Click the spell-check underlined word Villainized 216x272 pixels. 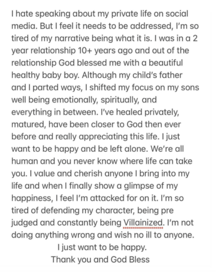click(x=143, y=222)
